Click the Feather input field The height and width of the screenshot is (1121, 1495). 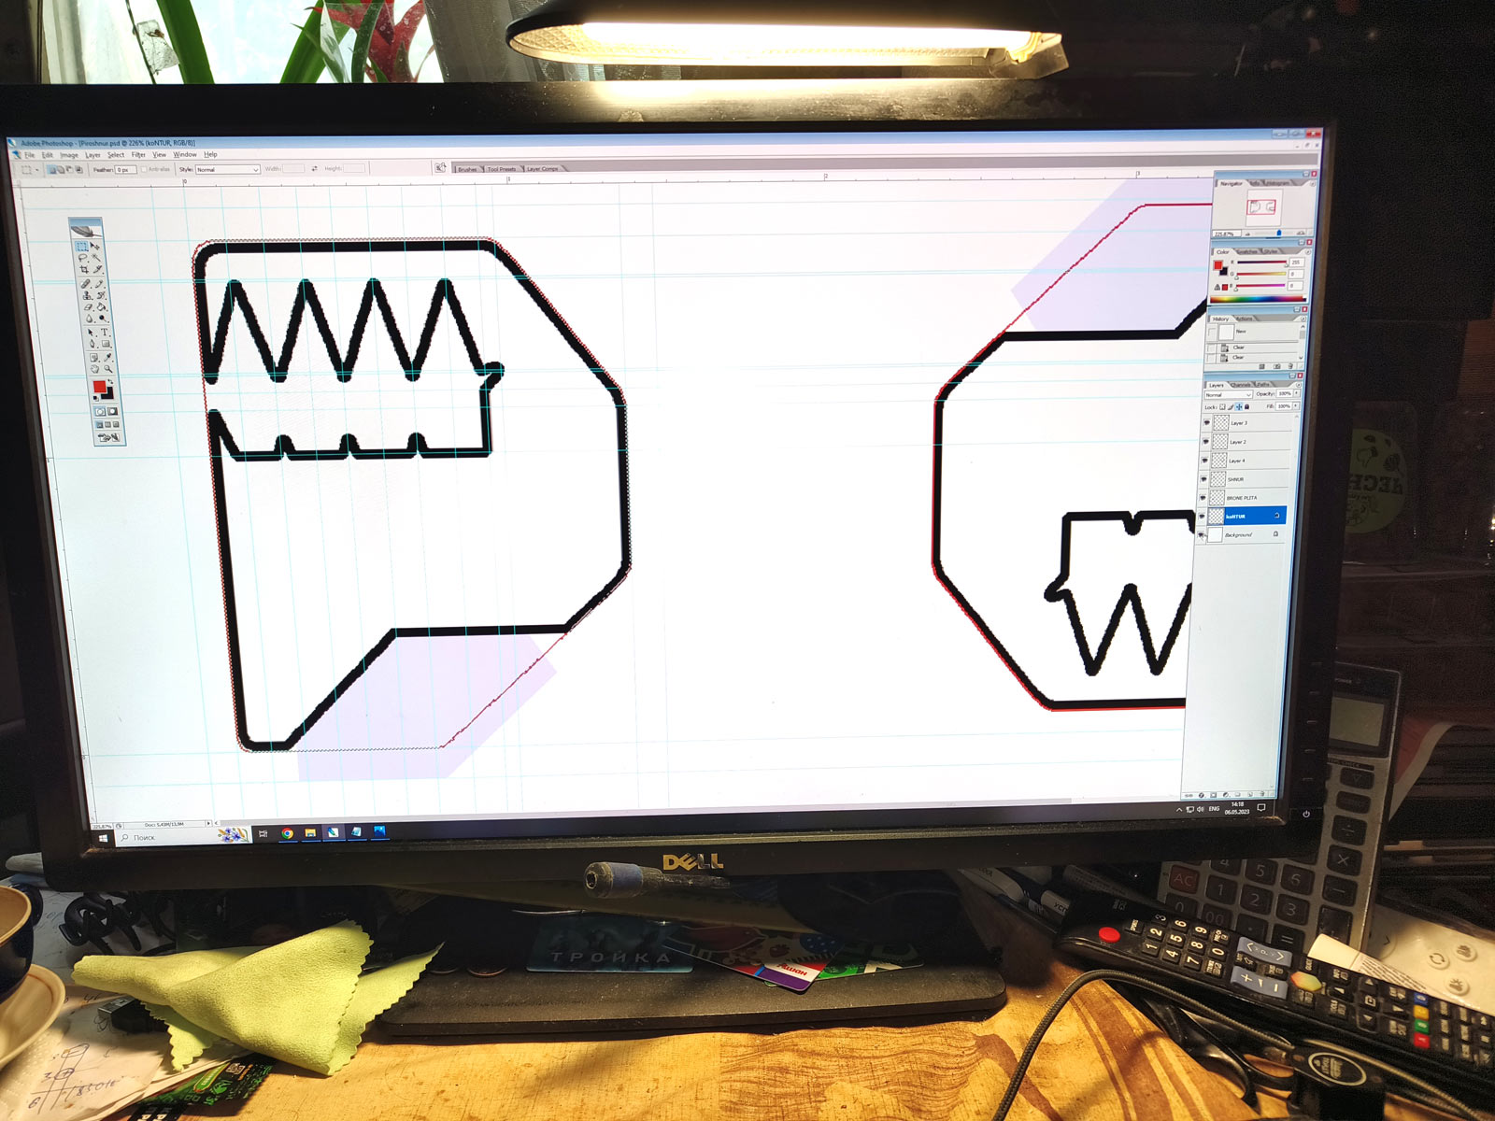coord(125,170)
